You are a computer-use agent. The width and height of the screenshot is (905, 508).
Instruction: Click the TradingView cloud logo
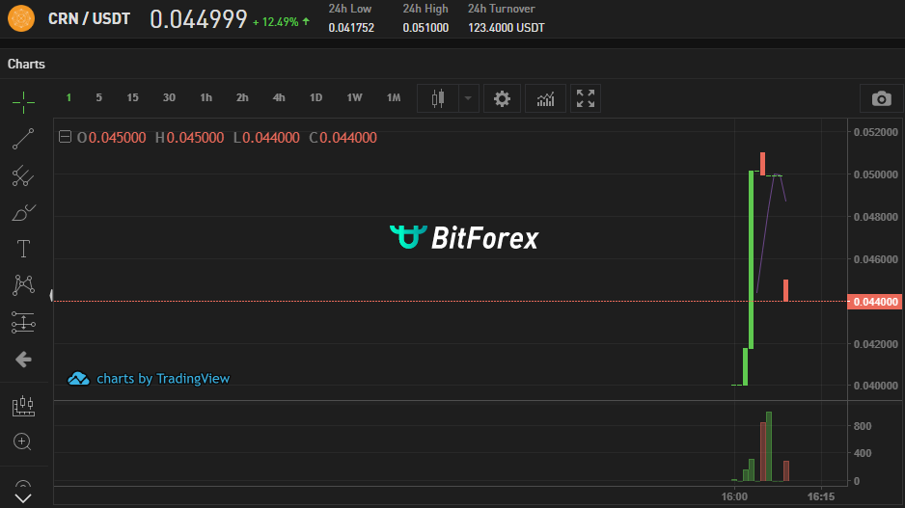pos(78,379)
